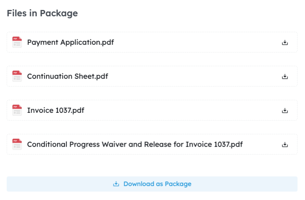Click the PDF icon beside Payment Application.pdf

[x=17, y=42]
